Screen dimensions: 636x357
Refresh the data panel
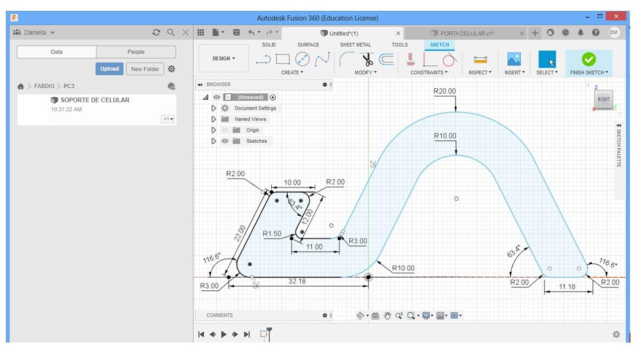tap(157, 33)
